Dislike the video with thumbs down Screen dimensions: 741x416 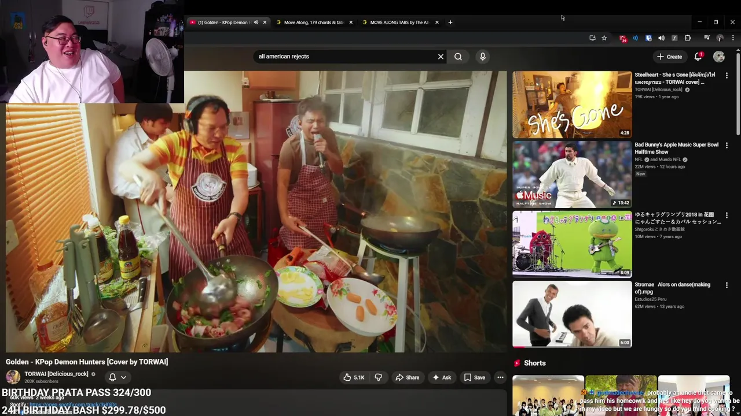click(378, 377)
